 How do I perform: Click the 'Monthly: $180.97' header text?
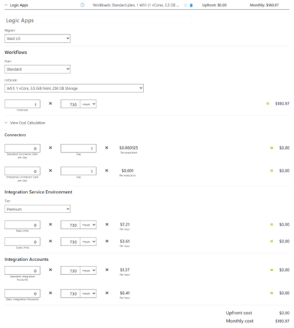(x=265, y=5)
